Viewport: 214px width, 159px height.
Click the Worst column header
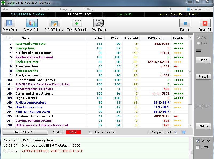[x=115, y=38]
